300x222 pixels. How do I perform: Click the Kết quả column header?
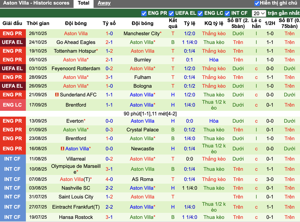(173, 23)
